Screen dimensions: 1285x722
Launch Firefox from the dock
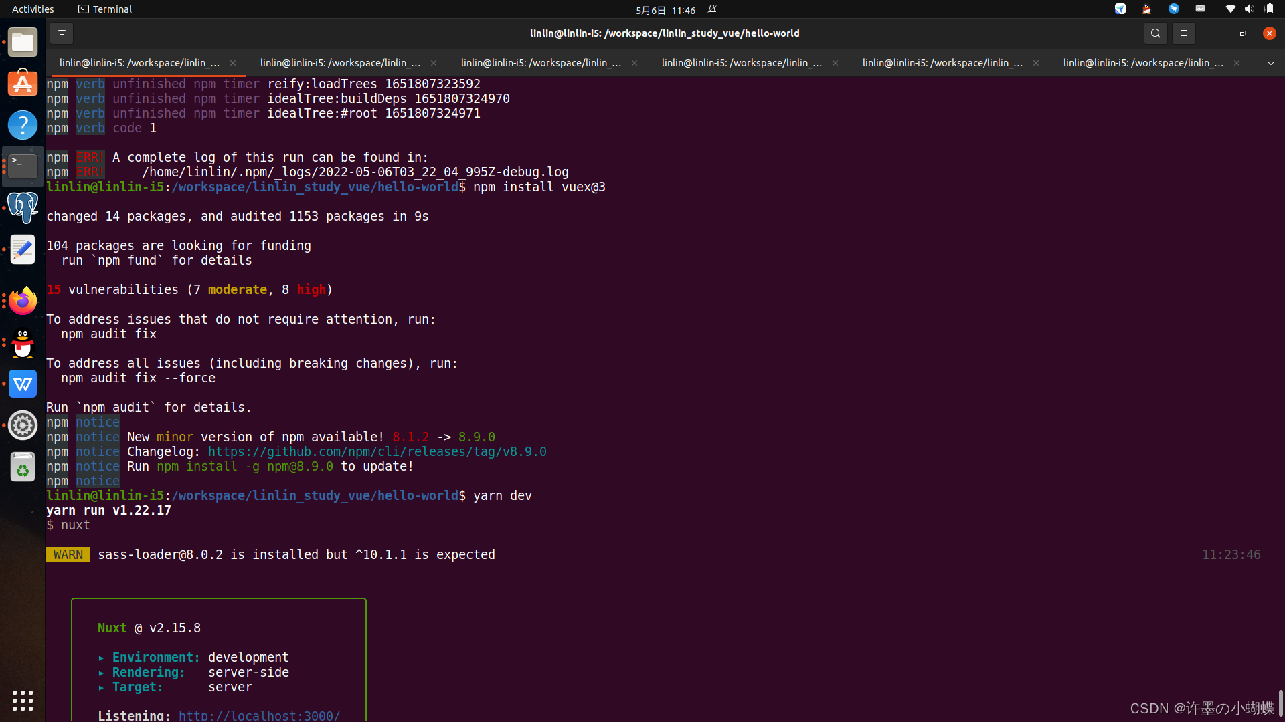tap(23, 301)
